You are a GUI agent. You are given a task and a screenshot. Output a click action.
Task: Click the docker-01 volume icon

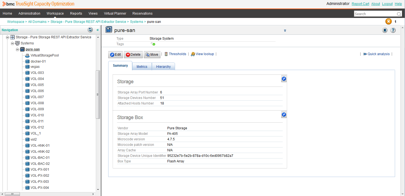27,61
